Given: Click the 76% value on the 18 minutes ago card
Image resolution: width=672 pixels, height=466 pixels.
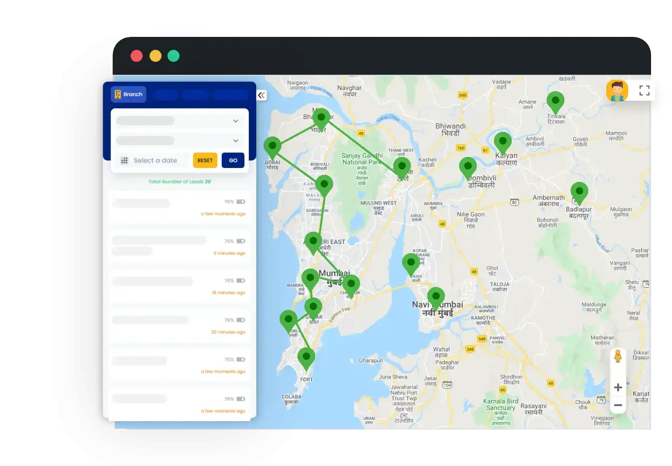Looking at the screenshot, I should 229,281.
